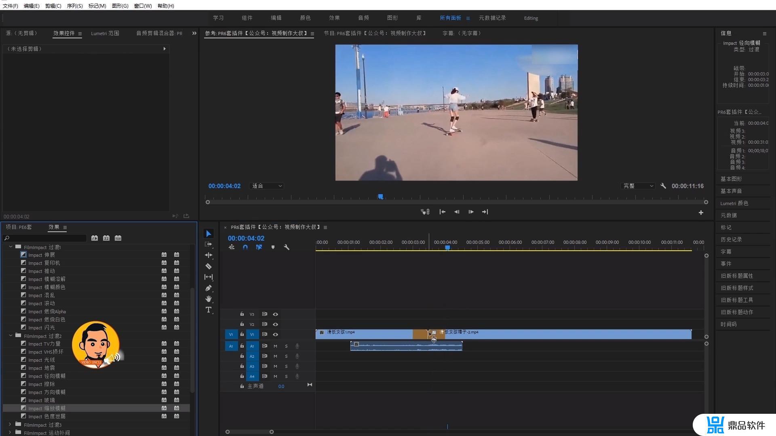Open the 信息 panel menu
The height and width of the screenshot is (436, 776).
(764, 34)
